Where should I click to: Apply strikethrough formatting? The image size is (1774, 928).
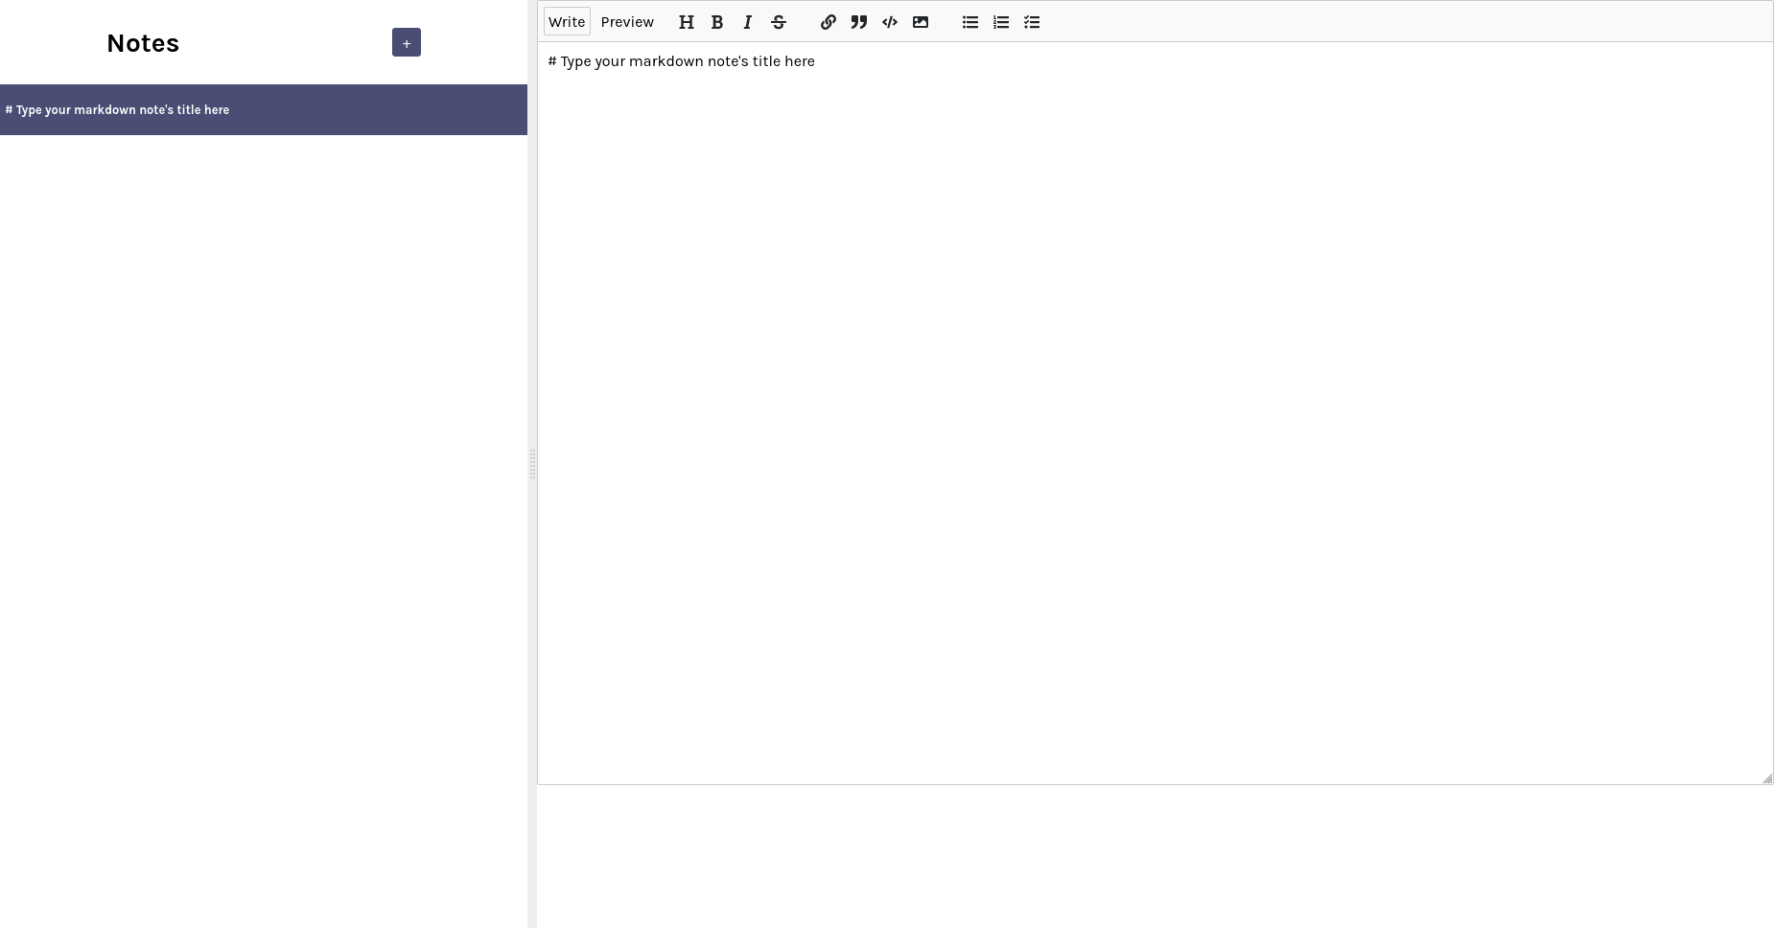779,22
